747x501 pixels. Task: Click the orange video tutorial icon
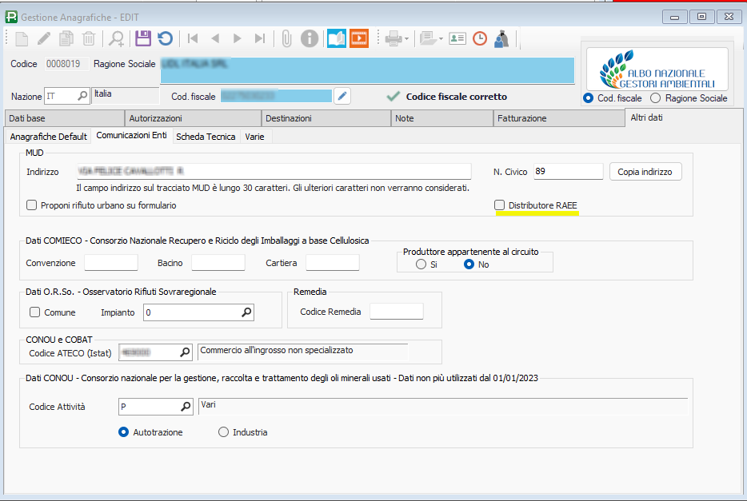point(358,38)
